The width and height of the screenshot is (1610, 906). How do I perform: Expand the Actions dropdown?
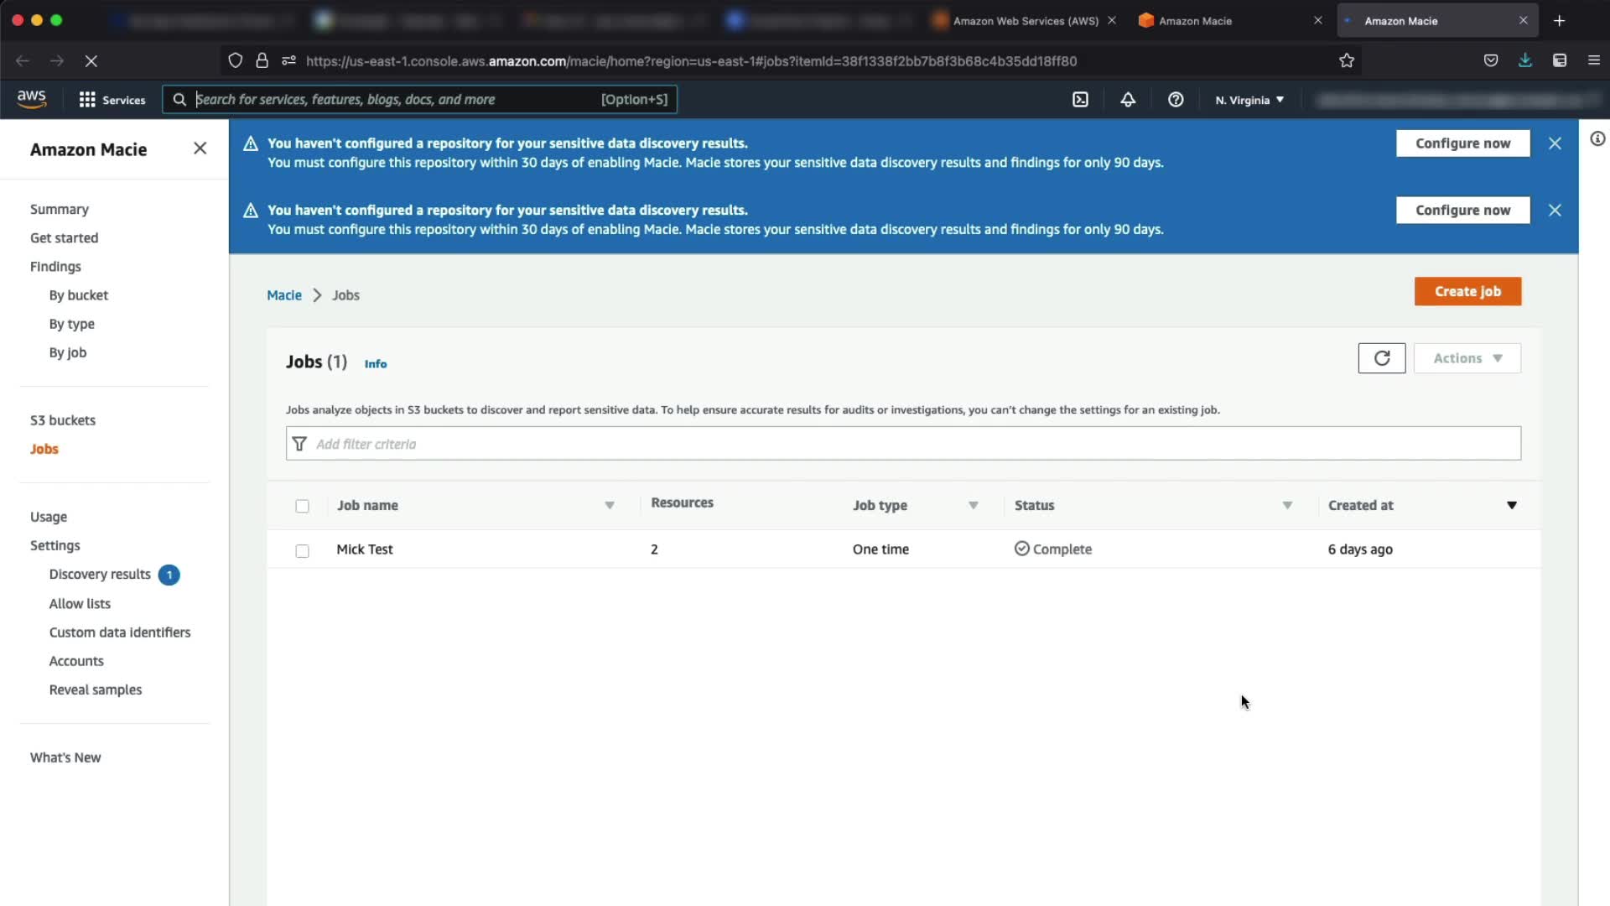pos(1467,358)
